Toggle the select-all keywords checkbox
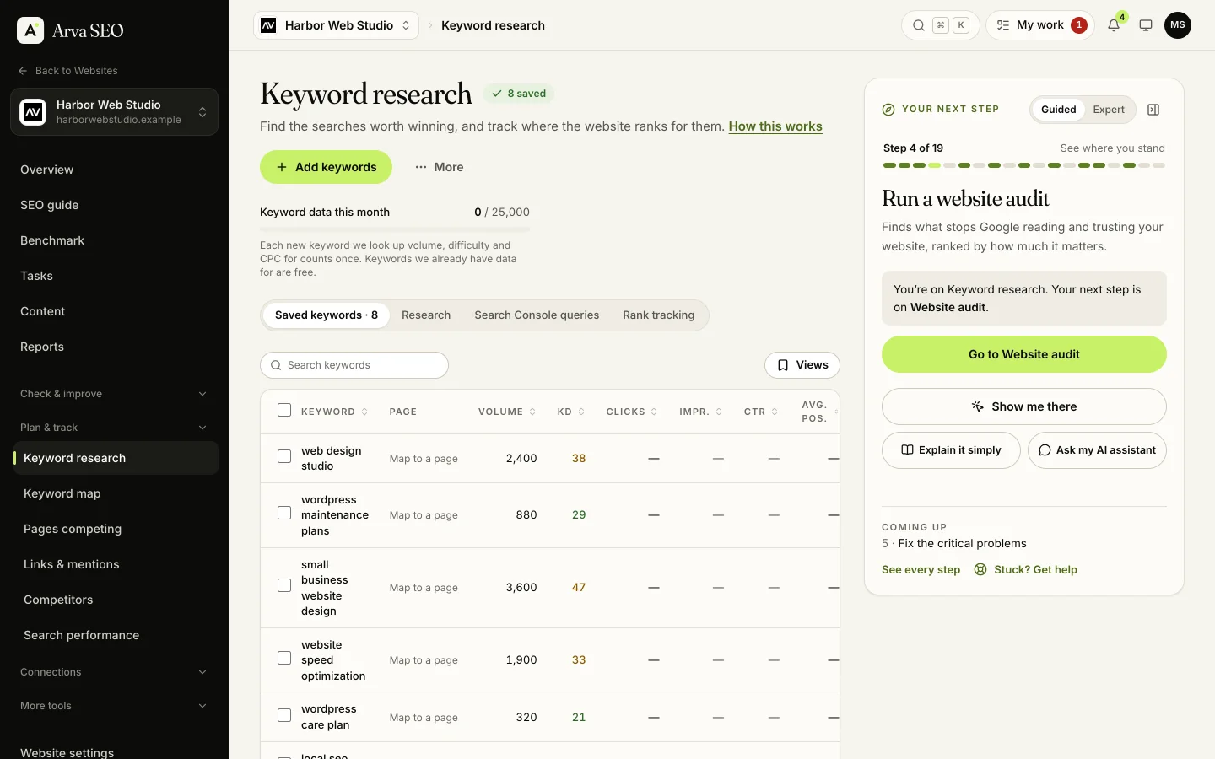Viewport: 1215px width, 759px height. click(x=284, y=411)
